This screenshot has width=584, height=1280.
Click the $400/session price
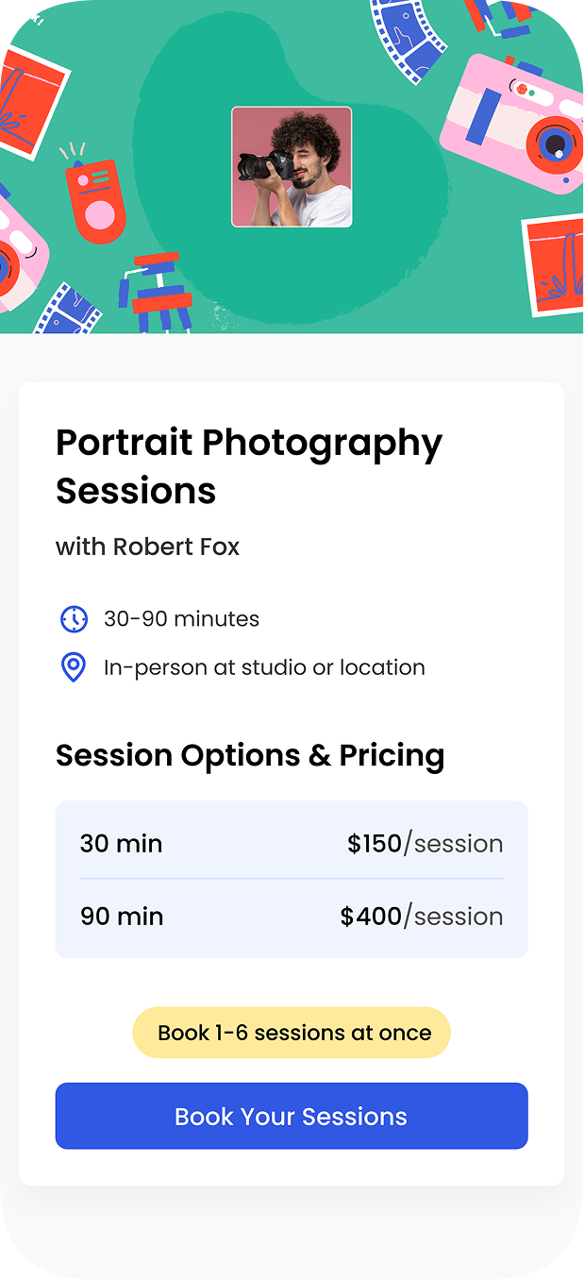tap(421, 916)
